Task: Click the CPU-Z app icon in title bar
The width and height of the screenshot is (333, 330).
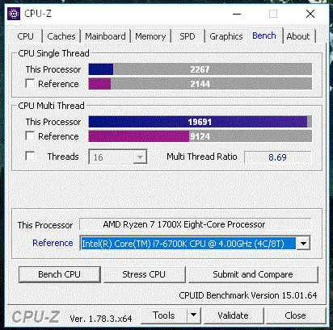Action: pyautogui.click(x=14, y=14)
